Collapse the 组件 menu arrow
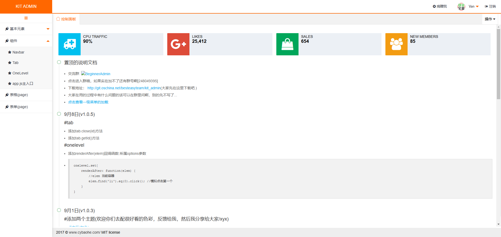The image size is (501, 237). point(48,41)
